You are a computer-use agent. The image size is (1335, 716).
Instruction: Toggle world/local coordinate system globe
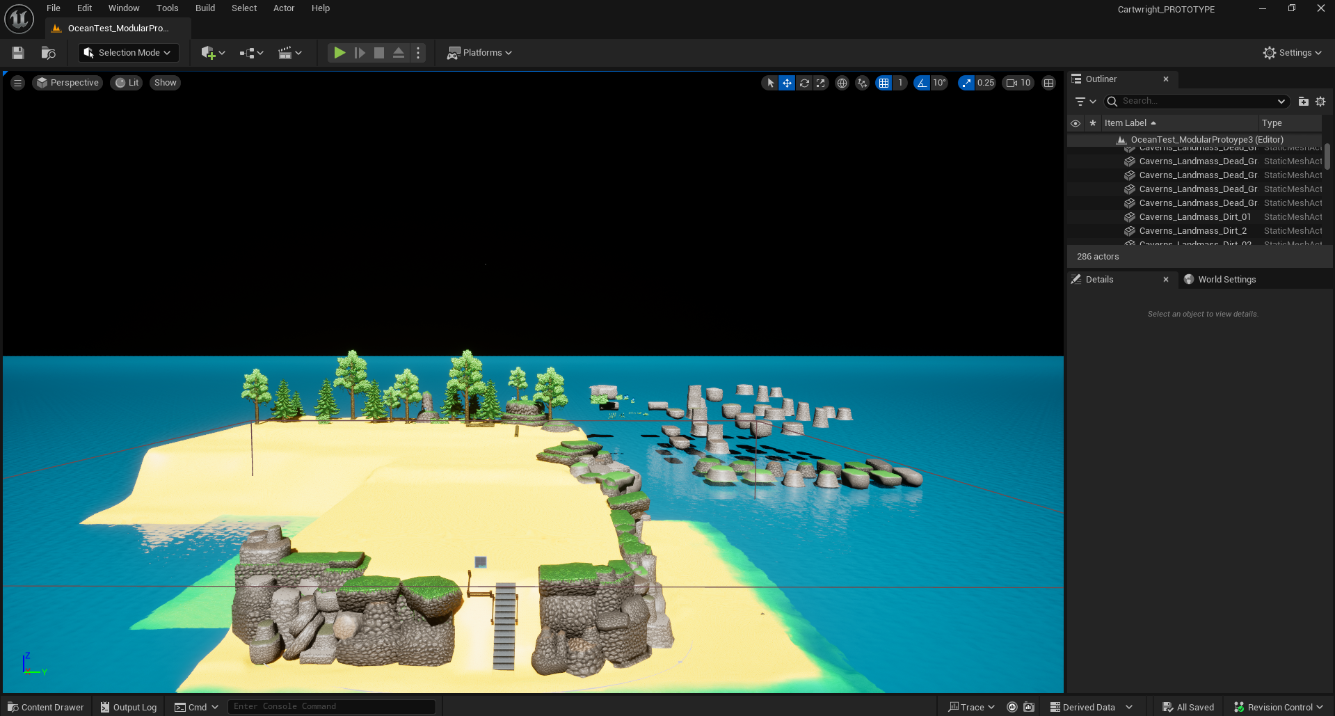pos(842,83)
